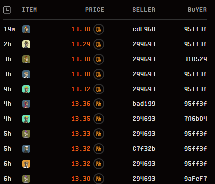
Task: Open the teal ape thumbnail in the 13.35 row
Action: click(x=26, y=119)
